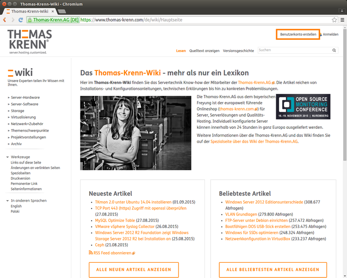Open Windows Server 2012 Editionsunterschiede article

264,202
